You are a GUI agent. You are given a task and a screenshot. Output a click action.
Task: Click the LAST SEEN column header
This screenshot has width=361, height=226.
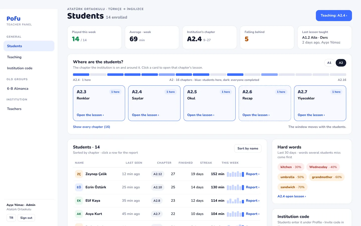(x=134, y=163)
